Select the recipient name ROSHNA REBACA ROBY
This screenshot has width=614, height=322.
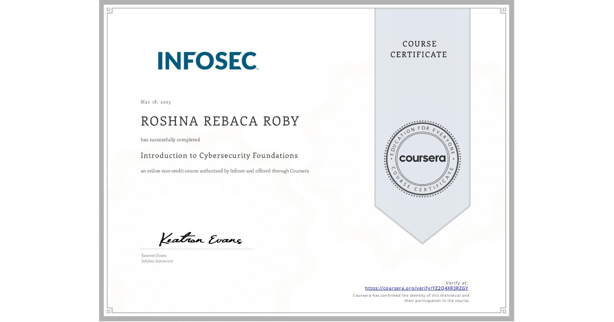coord(220,121)
